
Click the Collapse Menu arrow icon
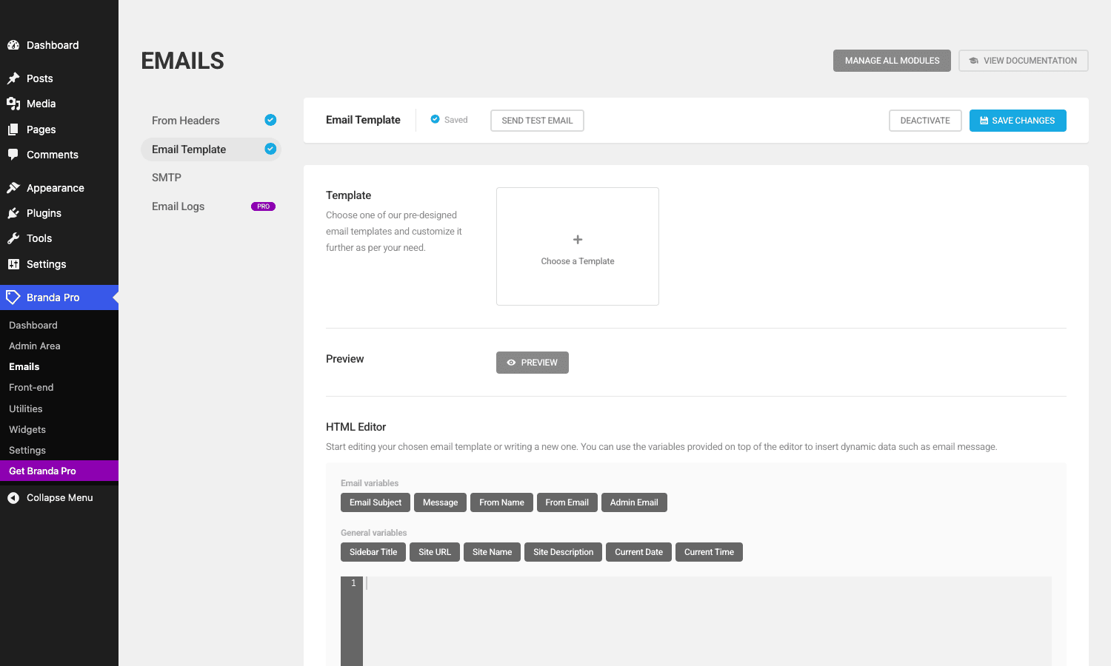(13, 498)
